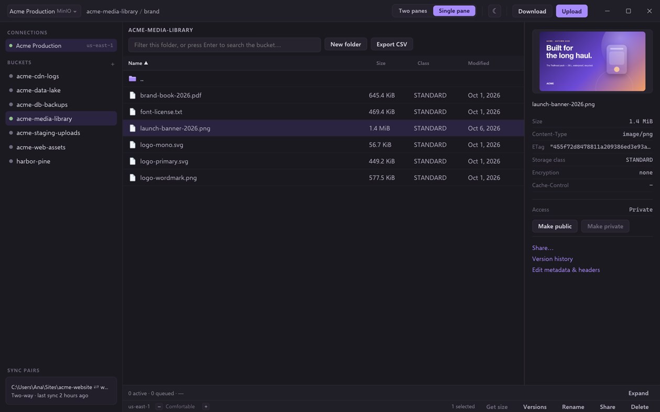Make the selected file public

(x=555, y=226)
